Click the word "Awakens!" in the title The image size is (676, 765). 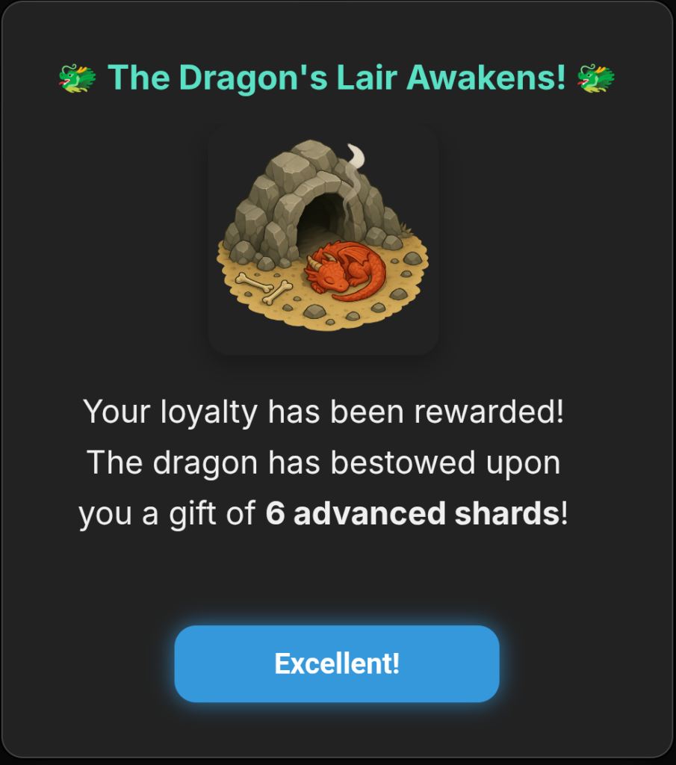click(x=486, y=78)
